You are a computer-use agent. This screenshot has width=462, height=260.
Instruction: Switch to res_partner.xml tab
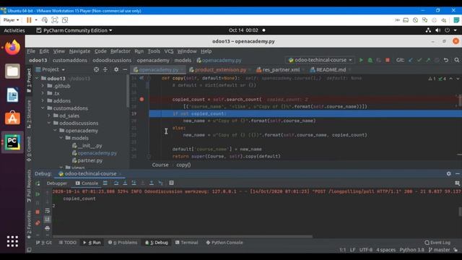281,70
